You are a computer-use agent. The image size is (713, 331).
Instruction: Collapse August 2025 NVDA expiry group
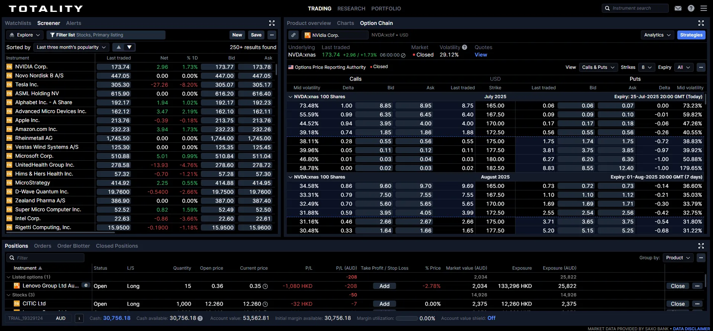point(290,177)
